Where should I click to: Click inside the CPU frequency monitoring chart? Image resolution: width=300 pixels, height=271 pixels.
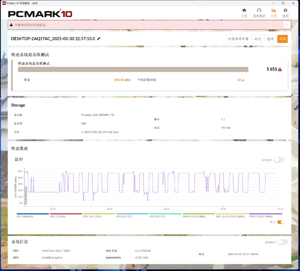tap(152, 187)
